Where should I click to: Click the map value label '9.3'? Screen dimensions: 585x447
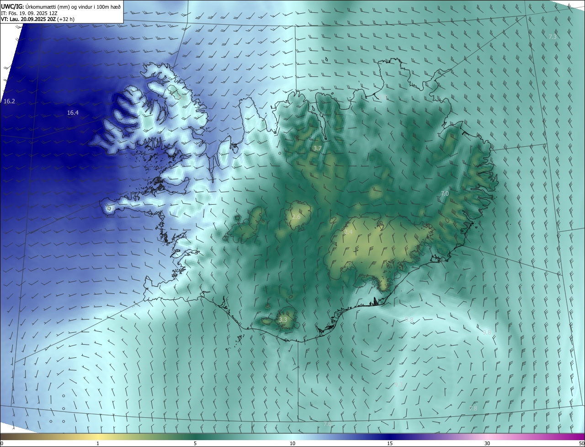pyautogui.click(x=399, y=385)
